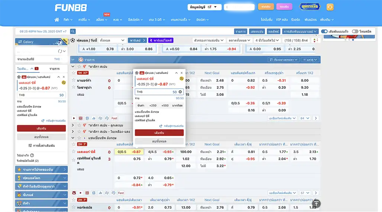382x212 pixels.
Task: Star the เลสเตอร์ ซิตี้ team row
Action: 74,151
